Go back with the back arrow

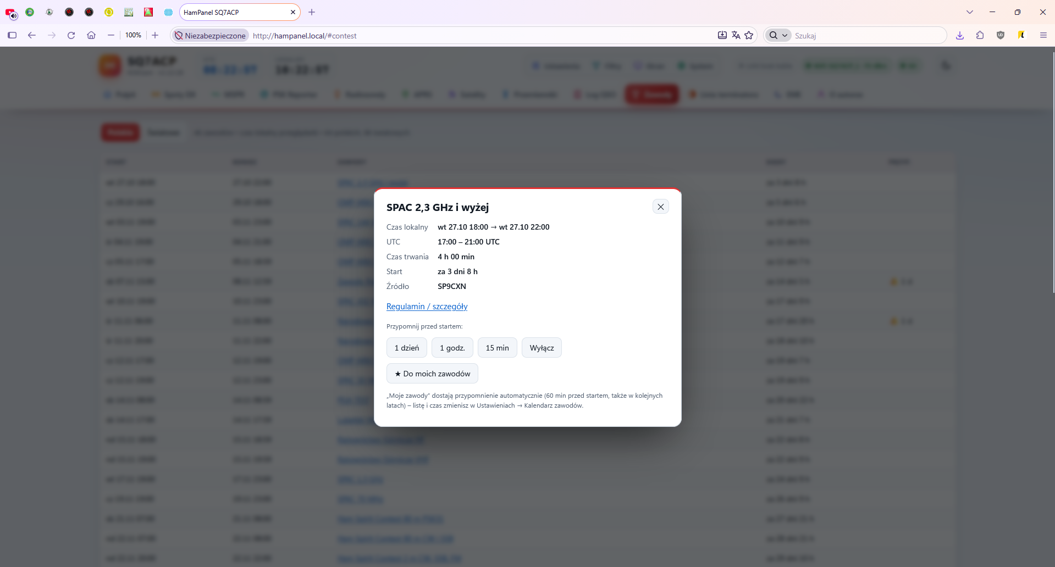(x=32, y=35)
